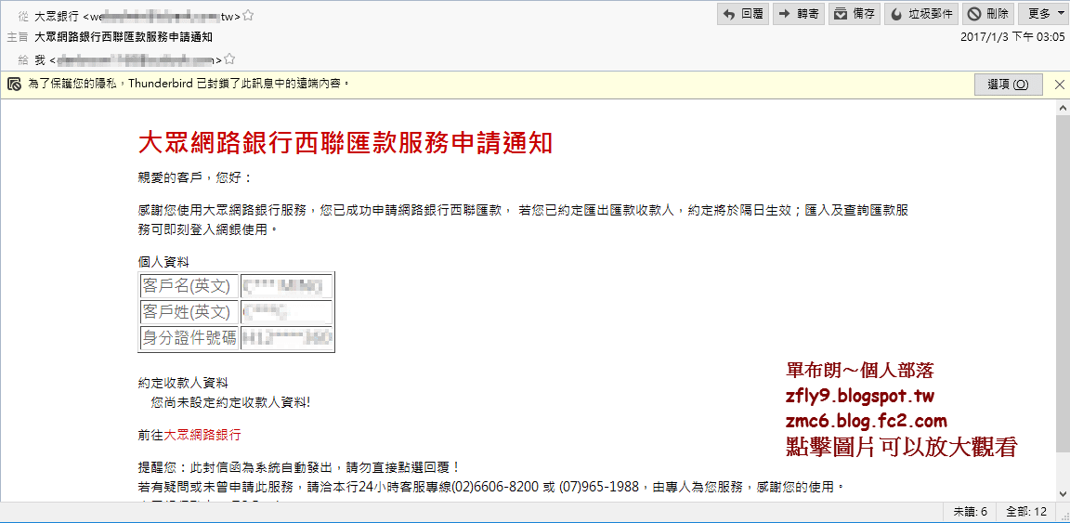Click the date 2017/1/3 下午 03:05

click(1012, 37)
